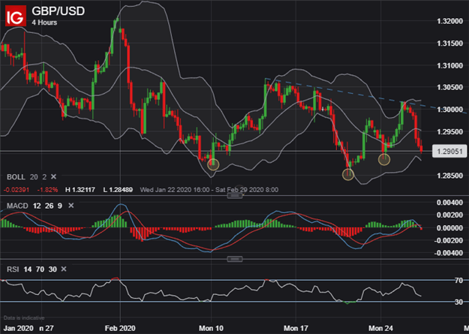Click the RSI 70 level label
The width and height of the screenshot is (469, 334).
458,281
